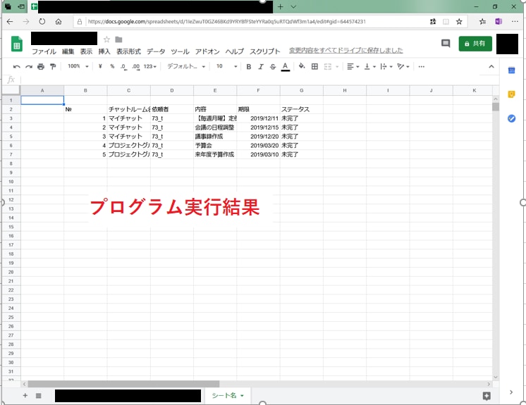Open the 挿入 menu
This screenshot has height=405, width=526.
[104, 51]
